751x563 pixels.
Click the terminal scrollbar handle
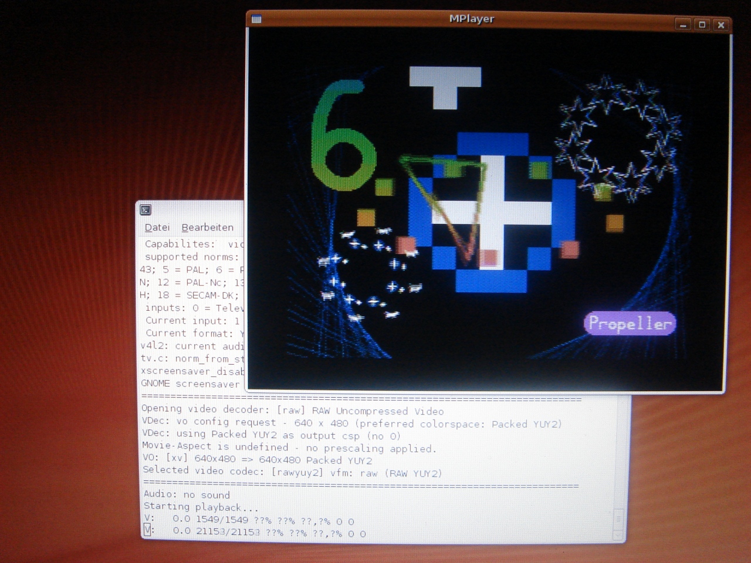[618, 518]
